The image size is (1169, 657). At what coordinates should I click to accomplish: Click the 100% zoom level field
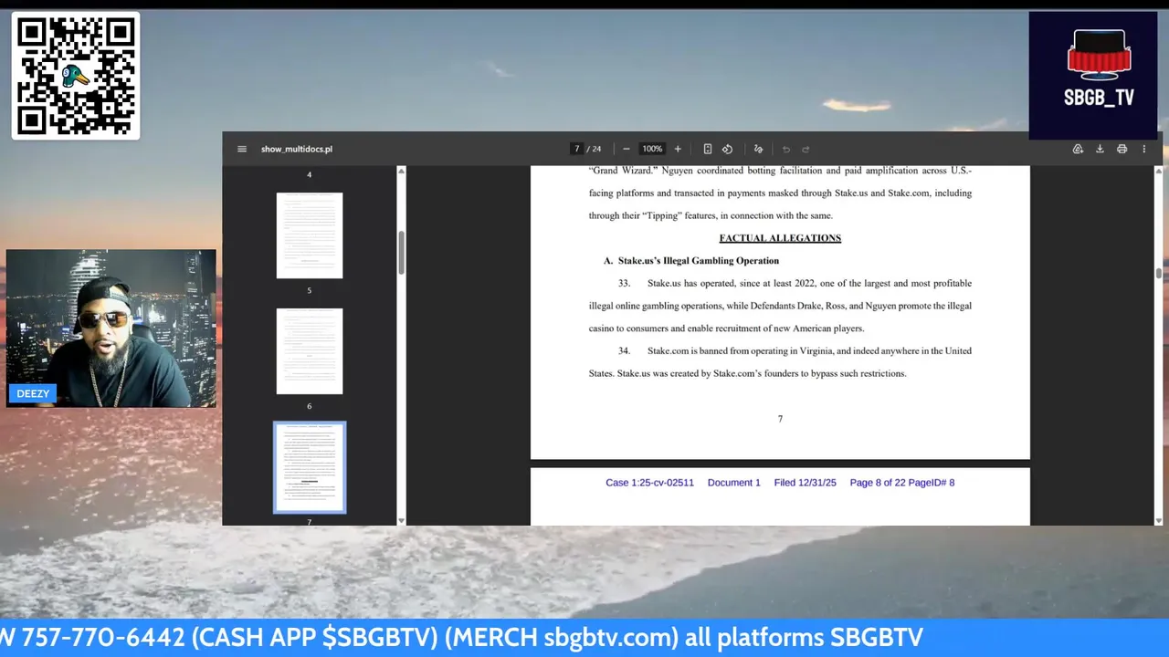click(652, 149)
